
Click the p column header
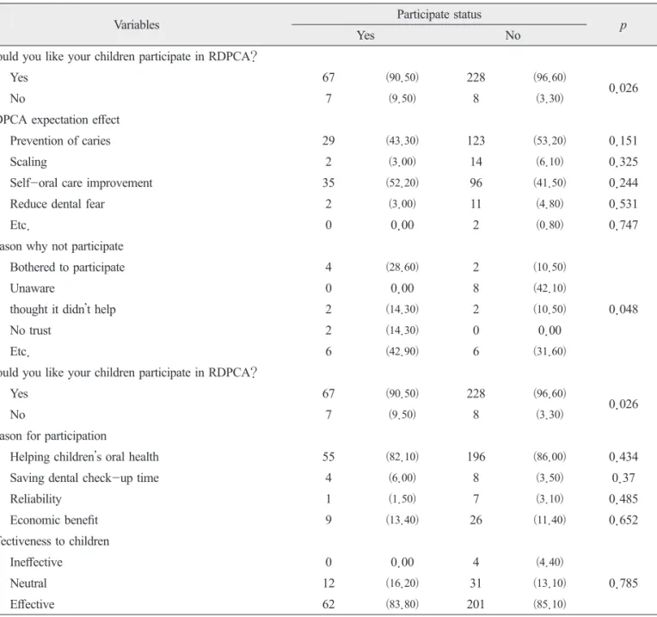tap(623, 26)
